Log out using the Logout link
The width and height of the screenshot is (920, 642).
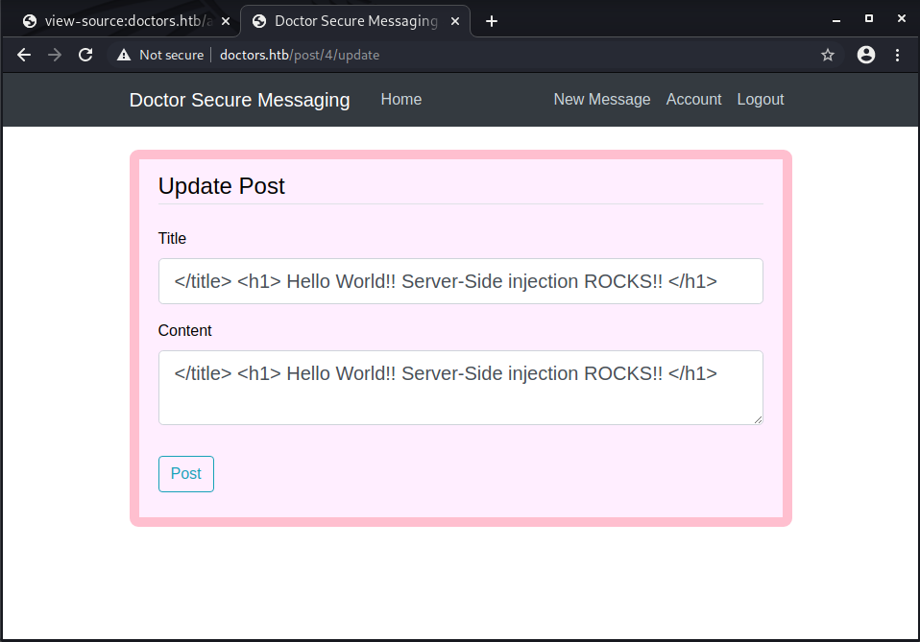pos(760,100)
